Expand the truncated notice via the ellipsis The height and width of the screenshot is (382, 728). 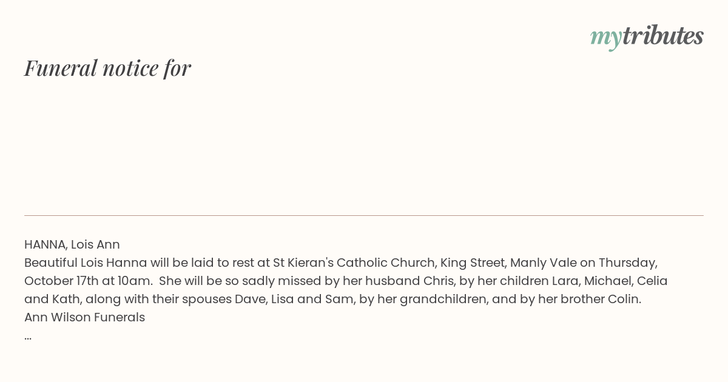coord(28,336)
